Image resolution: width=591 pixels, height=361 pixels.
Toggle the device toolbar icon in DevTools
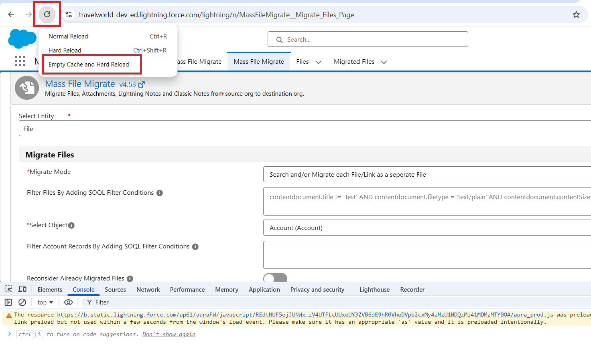[x=22, y=289]
